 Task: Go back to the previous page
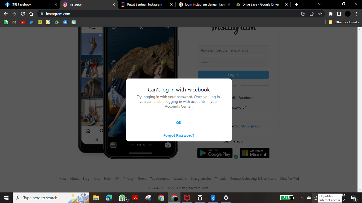(x=6, y=14)
